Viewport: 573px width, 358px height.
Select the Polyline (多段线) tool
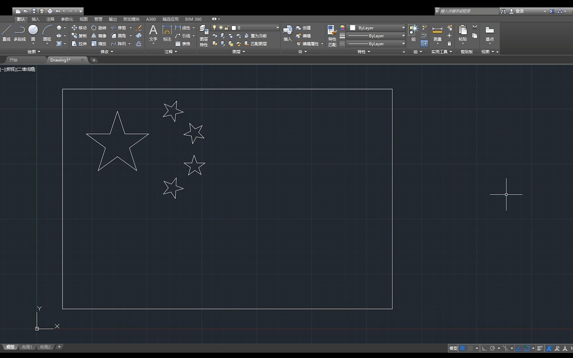tap(20, 33)
